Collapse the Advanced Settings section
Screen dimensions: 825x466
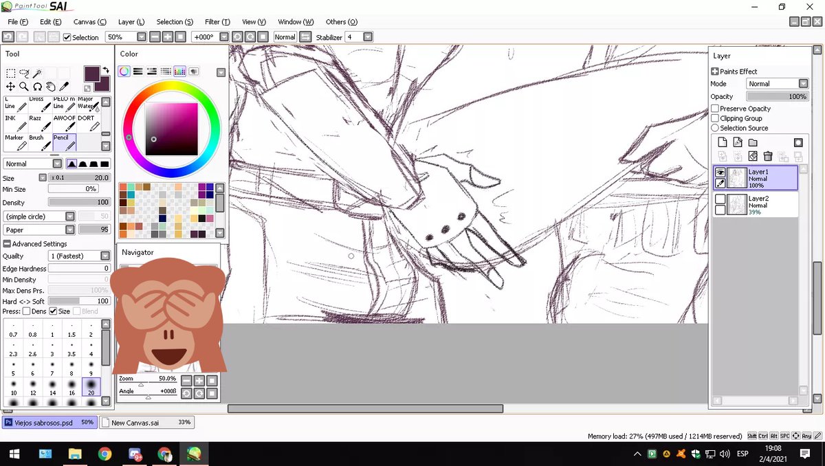tap(6, 243)
